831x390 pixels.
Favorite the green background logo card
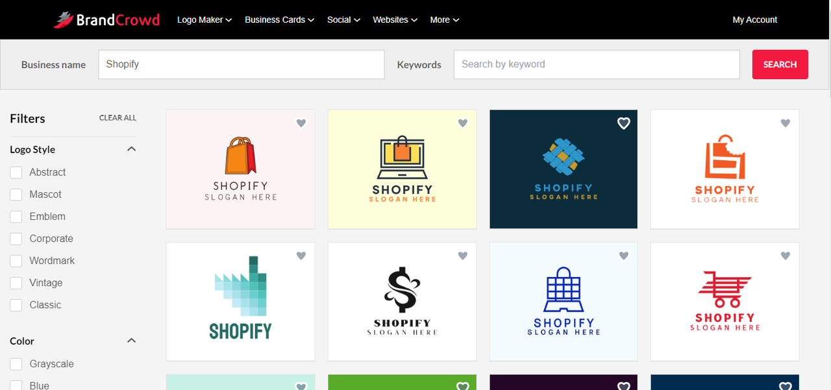tap(463, 386)
